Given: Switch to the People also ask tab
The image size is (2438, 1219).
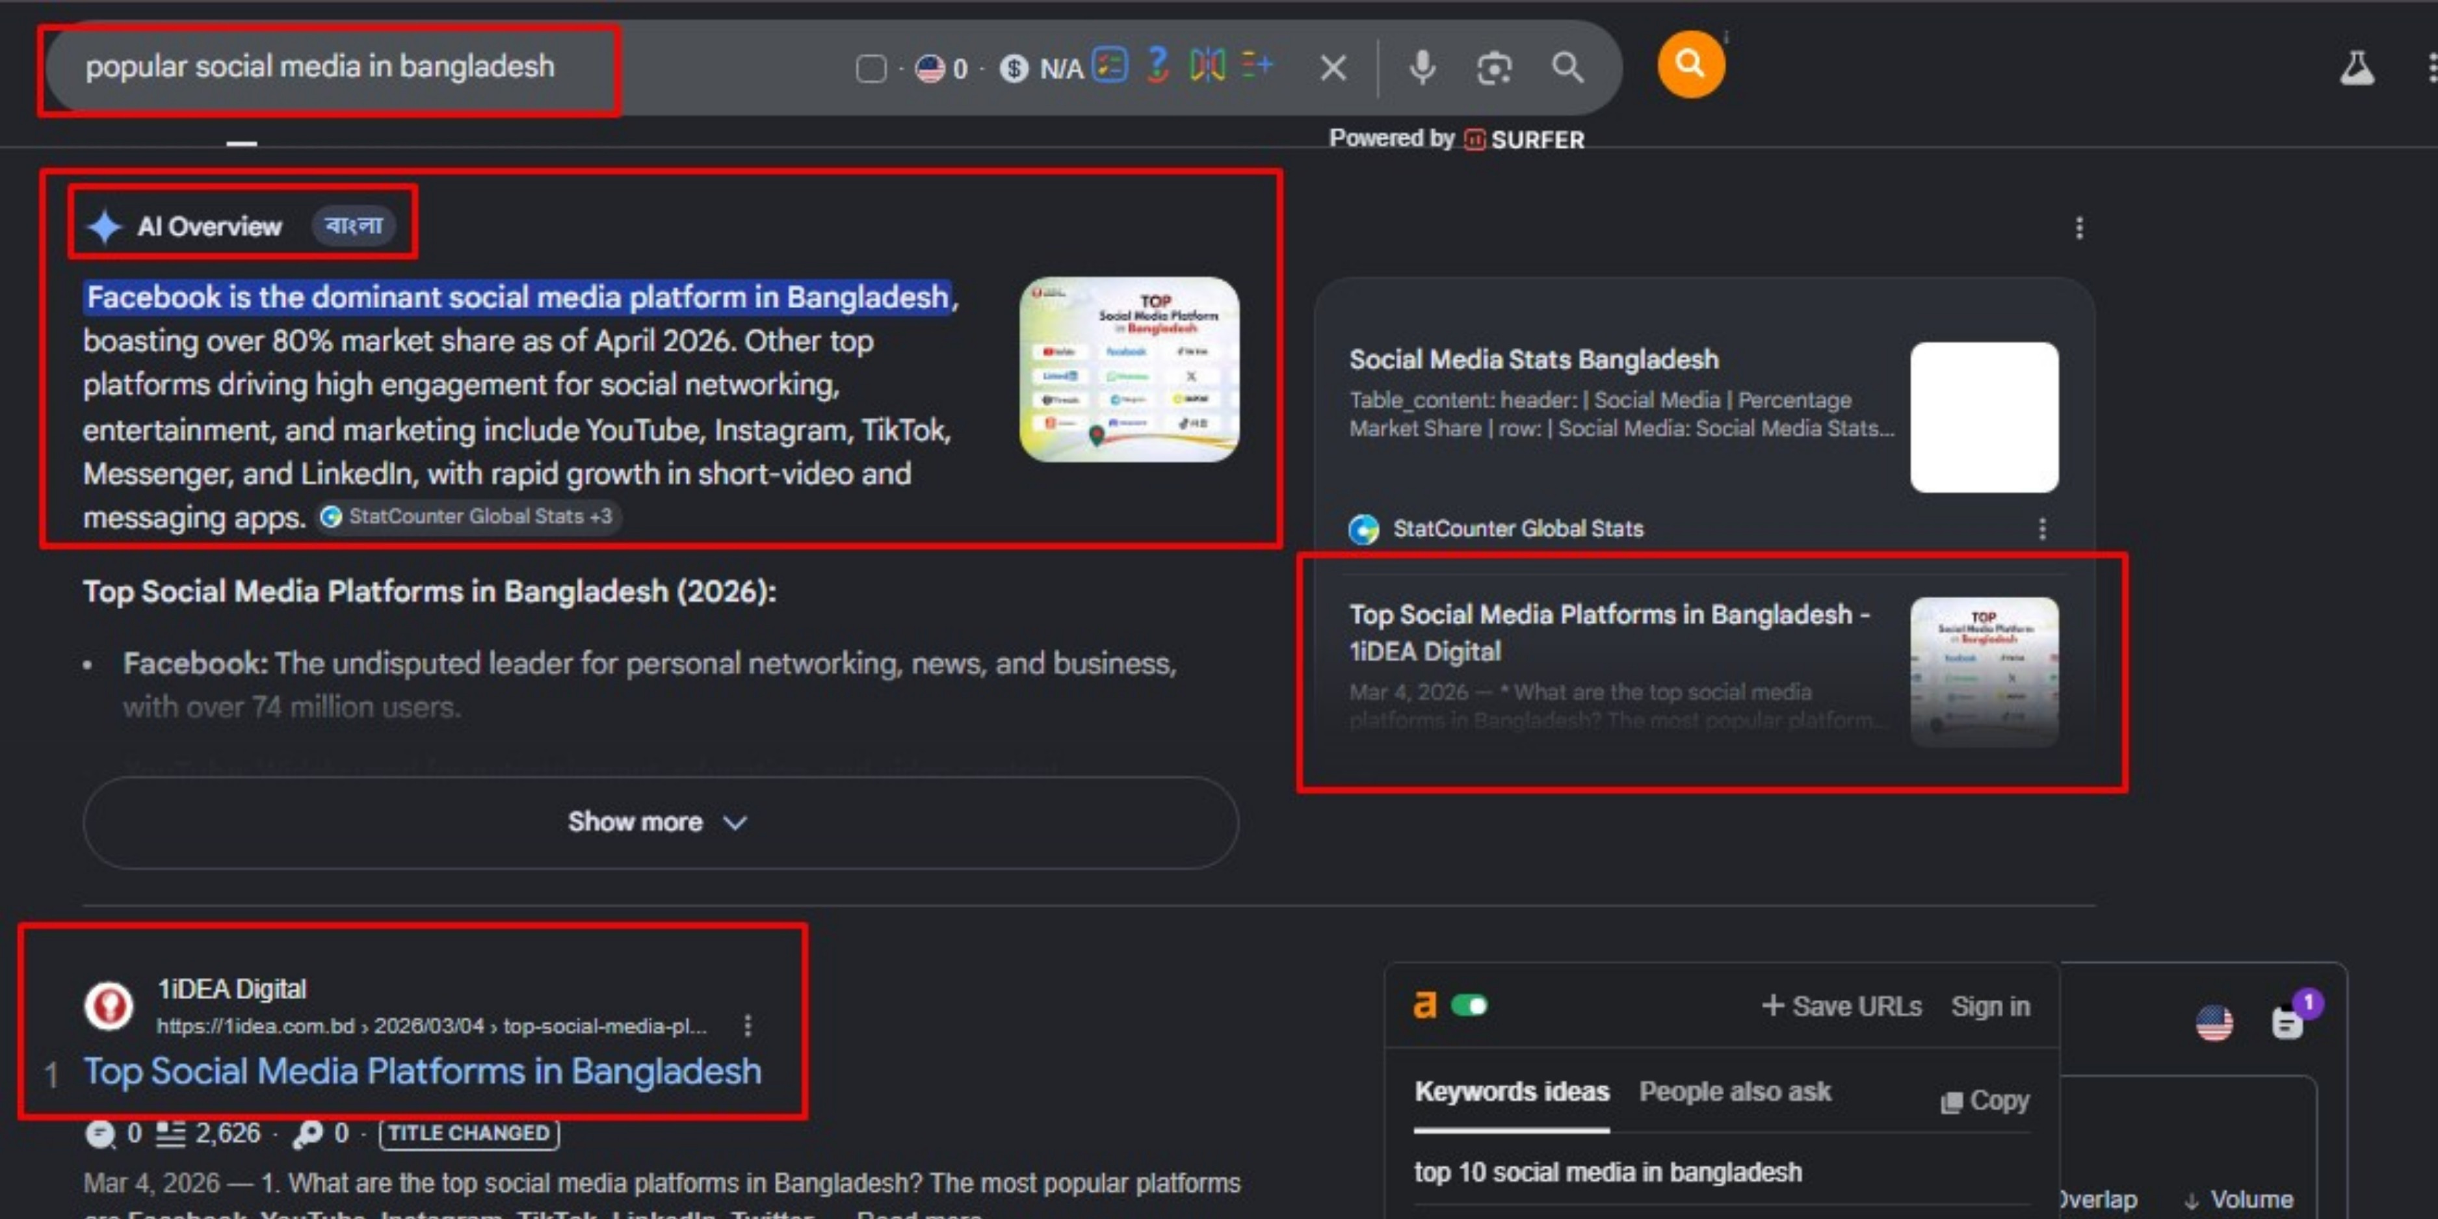Looking at the screenshot, I should (1735, 1091).
